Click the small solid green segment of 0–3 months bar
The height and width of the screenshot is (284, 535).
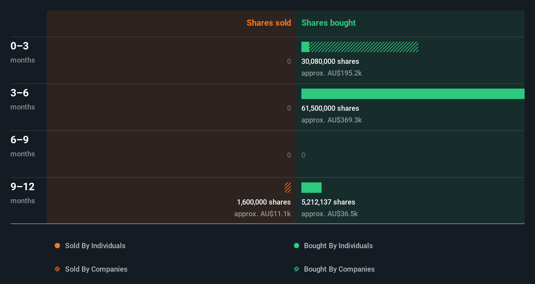(x=305, y=47)
